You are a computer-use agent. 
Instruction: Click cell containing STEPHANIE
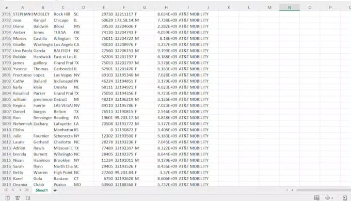tap(23, 14)
